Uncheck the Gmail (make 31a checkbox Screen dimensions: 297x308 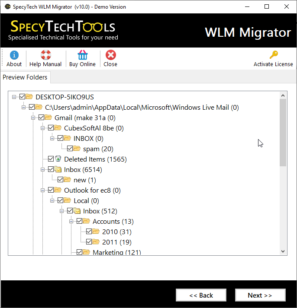[x=41, y=117]
